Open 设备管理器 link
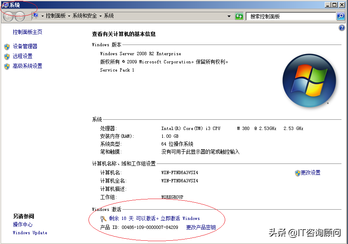Viewport: 348px width, 244px height. pyautogui.click(x=25, y=46)
